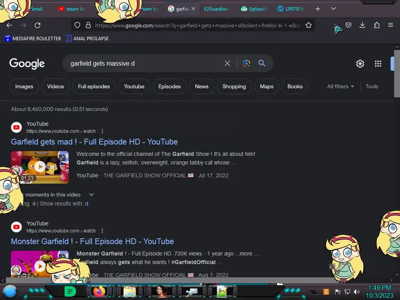Filter results by Images
400x300 pixels.
tap(24, 86)
